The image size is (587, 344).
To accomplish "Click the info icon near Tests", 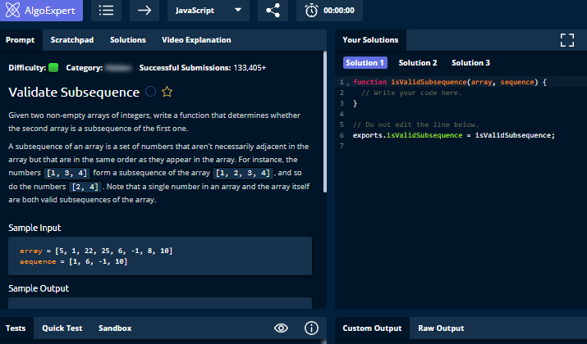I will coord(311,328).
